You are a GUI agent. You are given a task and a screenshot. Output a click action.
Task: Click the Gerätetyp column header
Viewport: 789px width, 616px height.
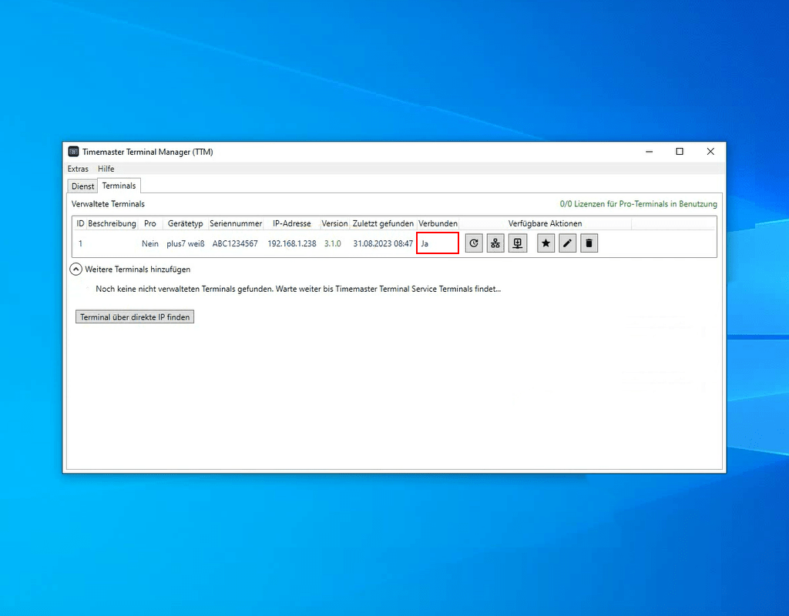coord(185,223)
